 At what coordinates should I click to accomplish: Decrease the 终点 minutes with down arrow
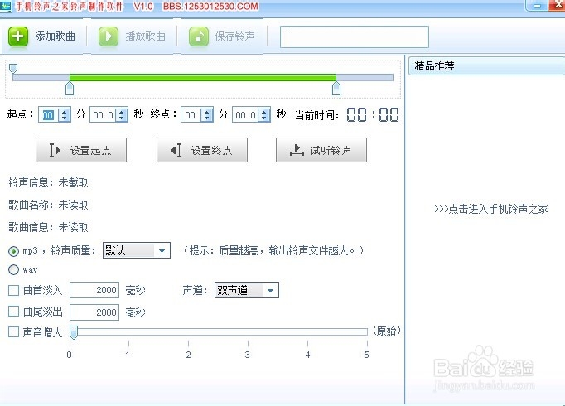tap(207, 118)
